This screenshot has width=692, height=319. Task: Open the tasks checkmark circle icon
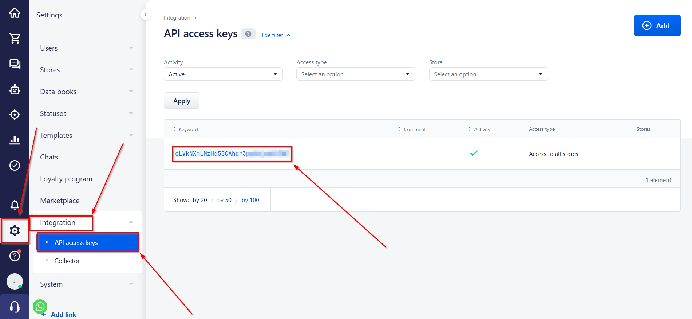(15, 165)
